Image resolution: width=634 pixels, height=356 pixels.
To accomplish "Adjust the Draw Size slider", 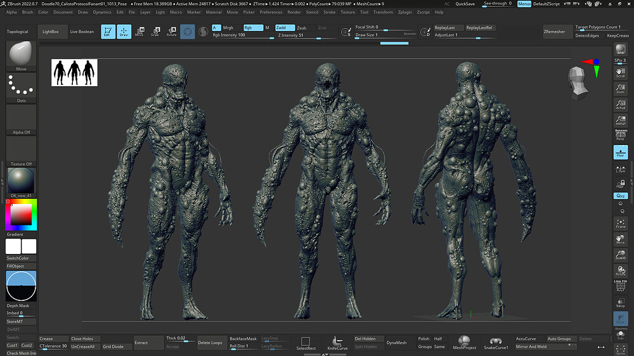I will point(385,35).
